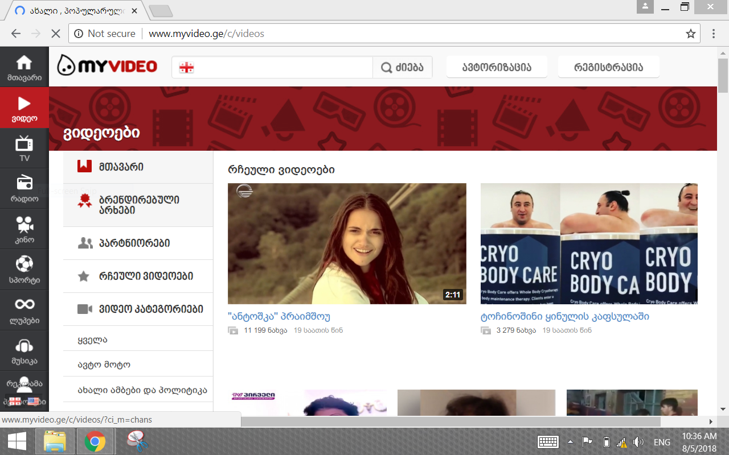Image resolution: width=729 pixels, height=455 pixels.
Task: Select the active MyVideo browser tab
Action: [77, 10]
